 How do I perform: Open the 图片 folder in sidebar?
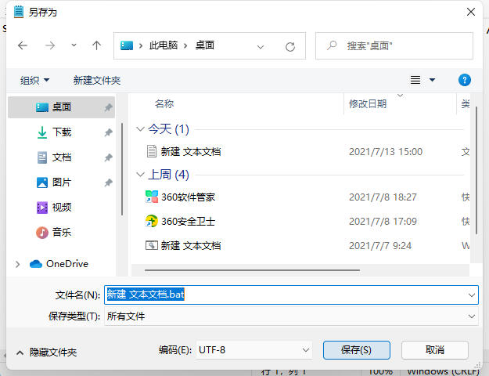62,182
